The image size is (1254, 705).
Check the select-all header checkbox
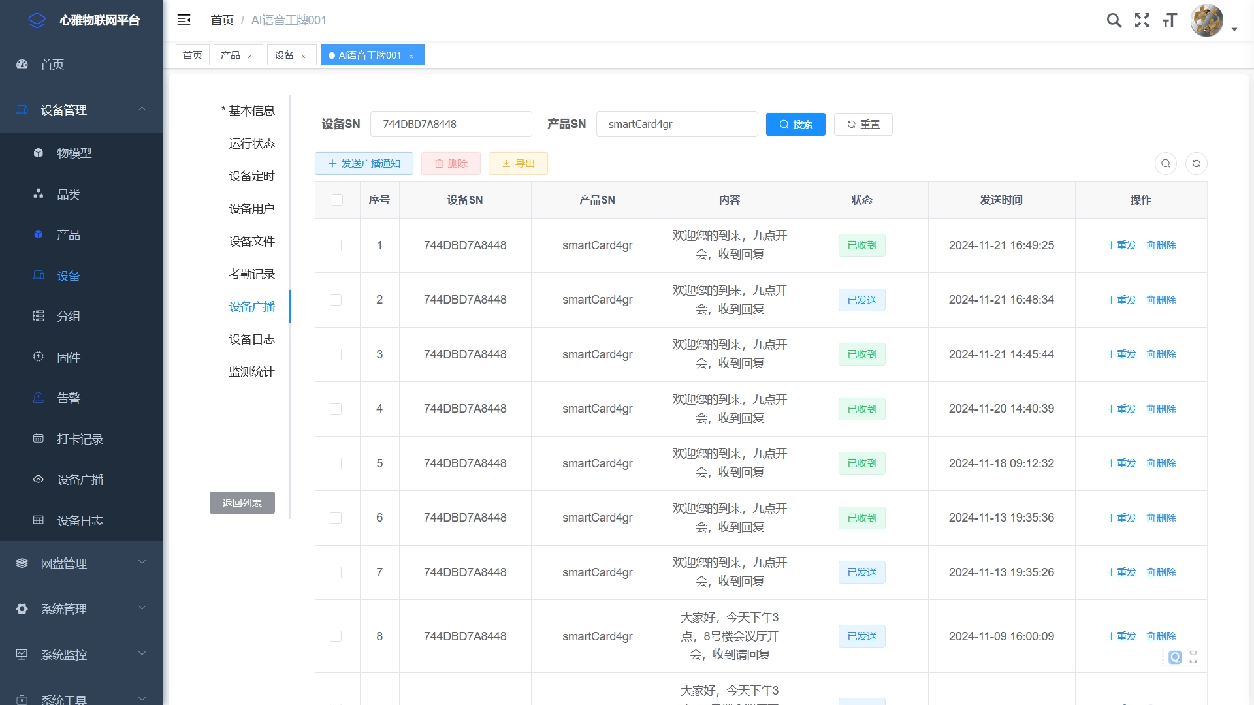point(337,200)
